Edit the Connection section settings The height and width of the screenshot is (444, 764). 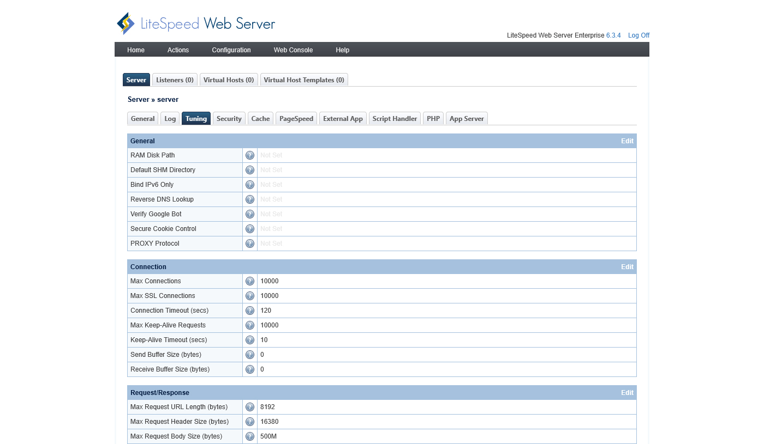tap(627, 267)
